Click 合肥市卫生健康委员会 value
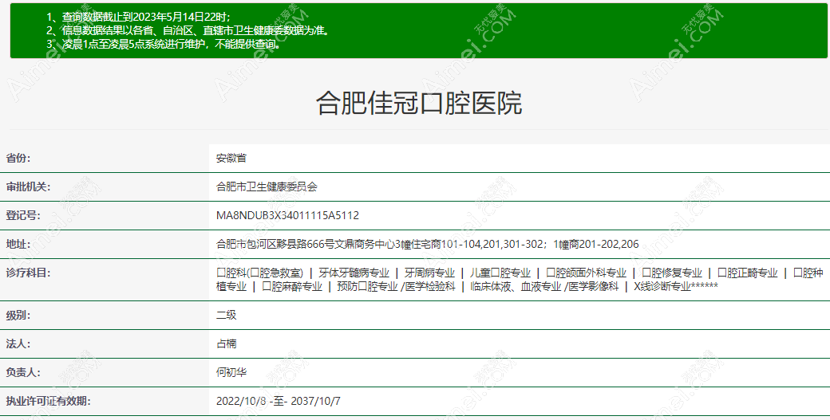The image size is (830, 420). (267, 186)
